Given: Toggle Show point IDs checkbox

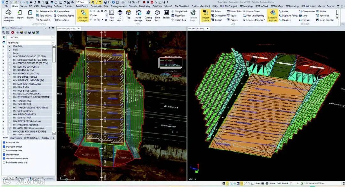Looking at the screenshot, I should (4, 142).
